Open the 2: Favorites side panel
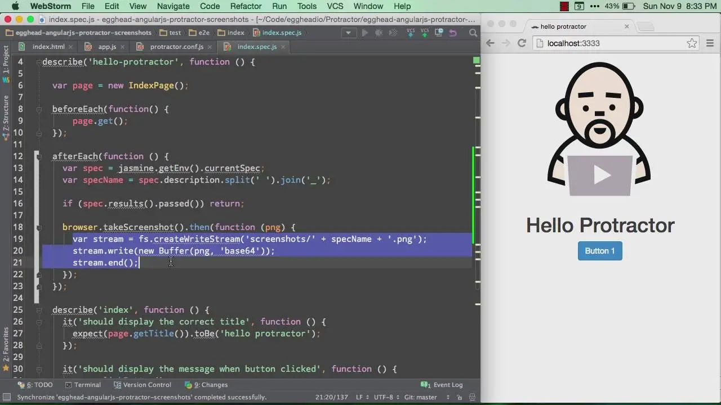The width and height of the screenshot is (721, 405). tap(6, 349)
